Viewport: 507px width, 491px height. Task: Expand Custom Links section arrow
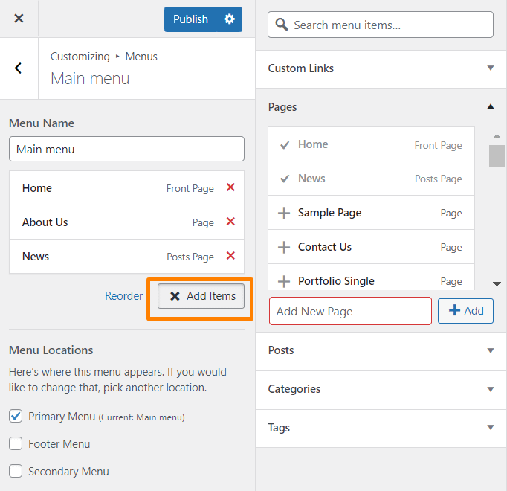coord(491,68)
